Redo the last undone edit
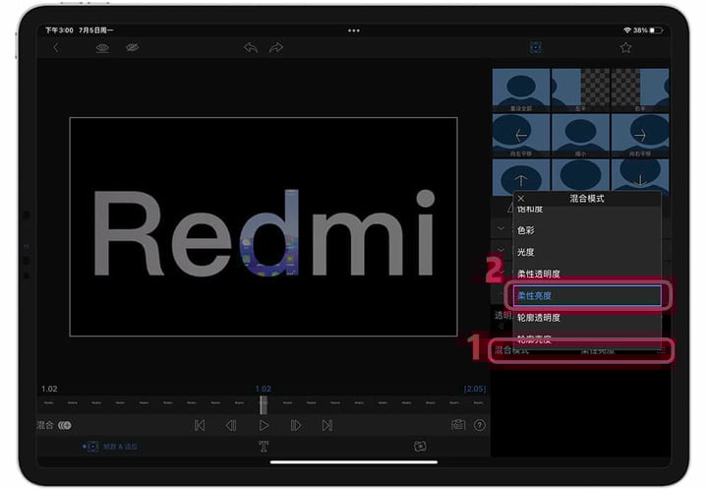This screenshot has height=490, width=708. click(276, 47)
